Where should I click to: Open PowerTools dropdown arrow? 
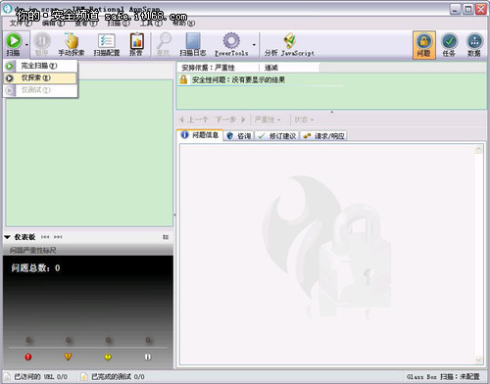coord(254,45)
